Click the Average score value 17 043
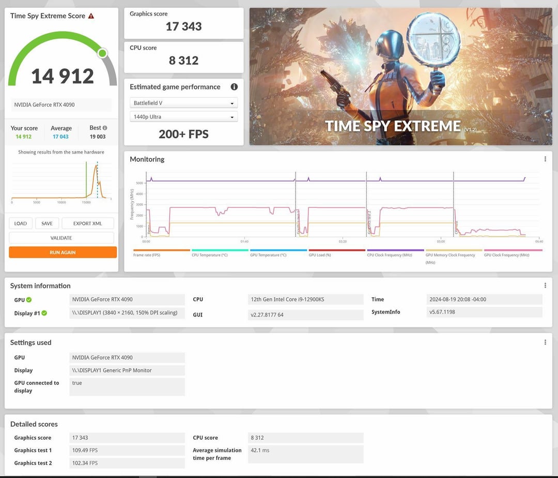 pos(60,137)
